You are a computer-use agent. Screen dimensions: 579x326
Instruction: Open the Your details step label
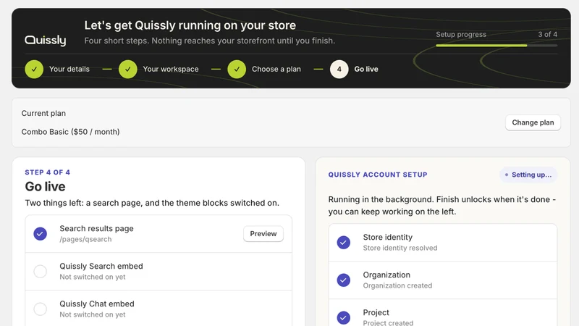tap(69, 69)
